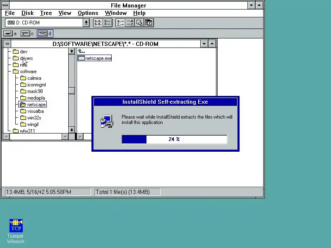Select floppy drive a icon

click(x=8, y=33)
